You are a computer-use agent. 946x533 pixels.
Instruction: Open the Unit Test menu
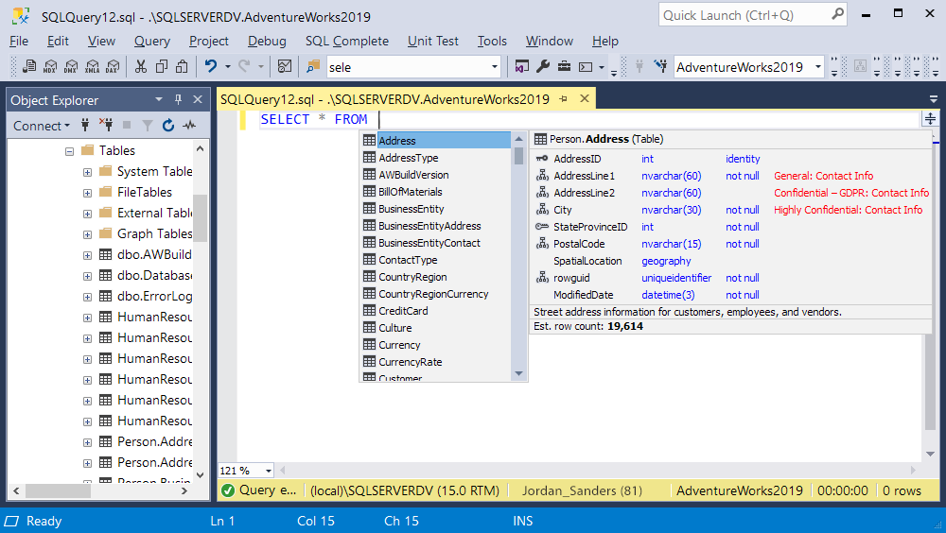[x=432, y=41]
